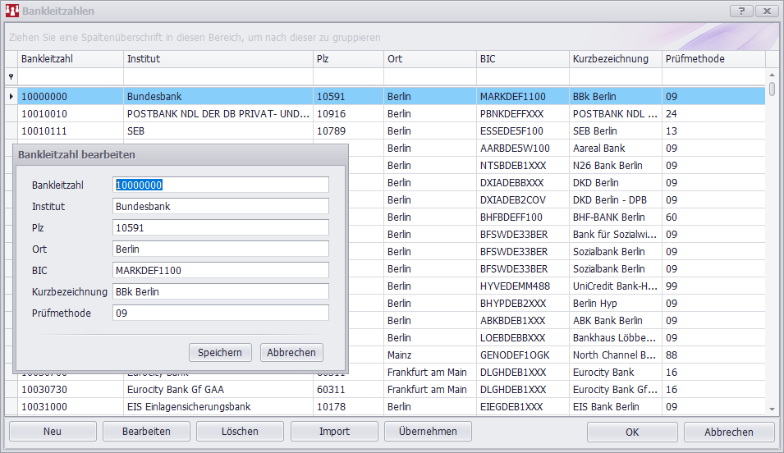The width and height of the screenshot is (784, 453).
Task: Click the BIC column header
Action: coord(521,59)
